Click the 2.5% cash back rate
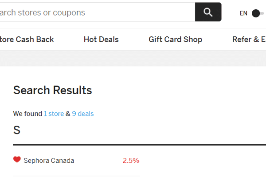The height and width of the screenshot is (177, 266). point(131,161)
